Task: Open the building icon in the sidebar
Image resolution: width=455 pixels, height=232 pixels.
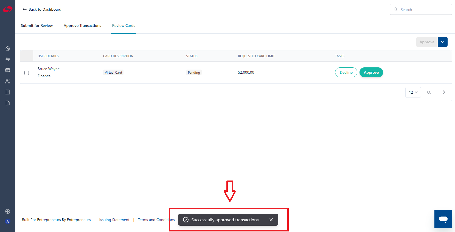Action: pos(8,92)
